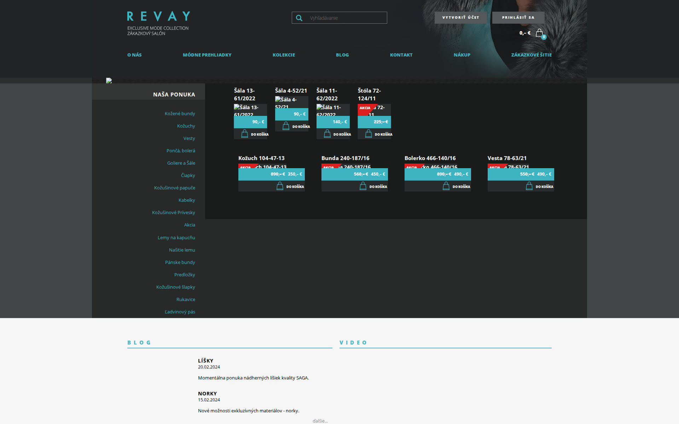The height and width of the screenshot is (424, 679).
Task: Click bag icon under Kožuch 104-47-13
Action: pos(280,186)
